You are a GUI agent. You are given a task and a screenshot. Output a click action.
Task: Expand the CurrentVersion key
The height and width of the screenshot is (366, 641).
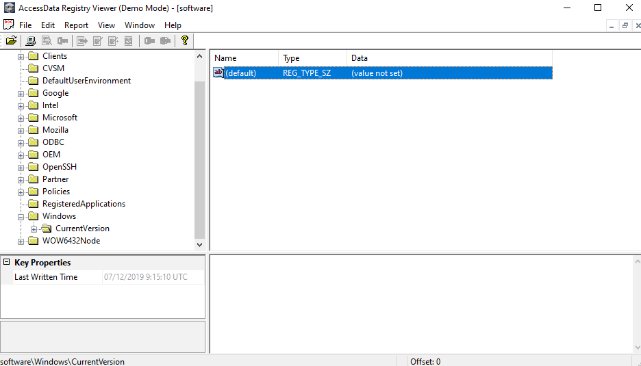pos(34,229)
